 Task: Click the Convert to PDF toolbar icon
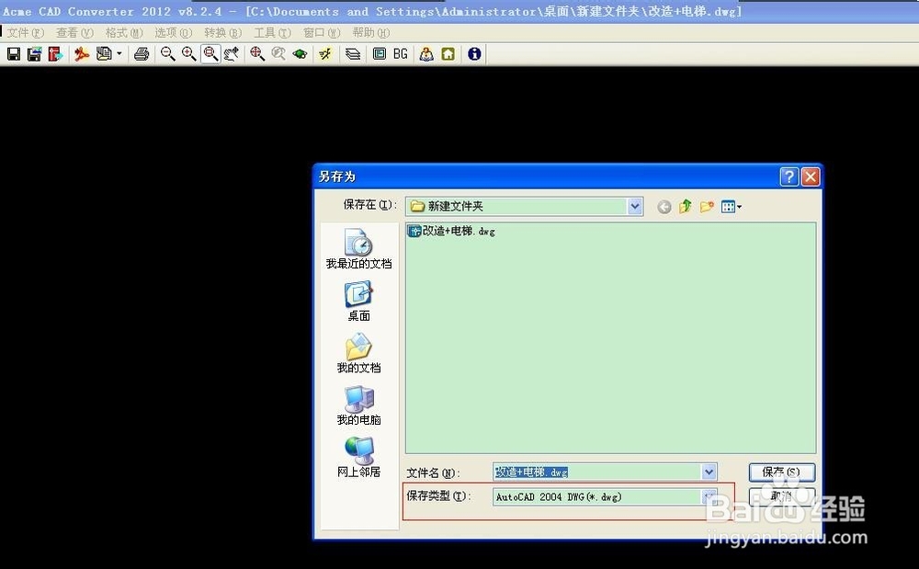click(x=82, y=54)
